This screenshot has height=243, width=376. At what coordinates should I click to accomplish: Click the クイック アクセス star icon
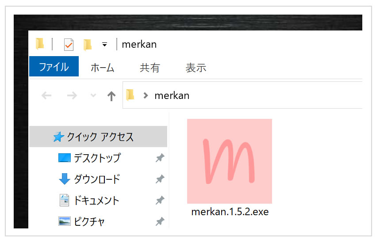point(58,137)
